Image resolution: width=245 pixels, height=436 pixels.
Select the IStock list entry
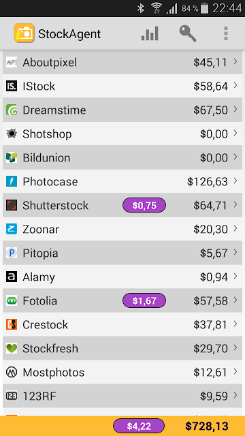coord(122,86)
